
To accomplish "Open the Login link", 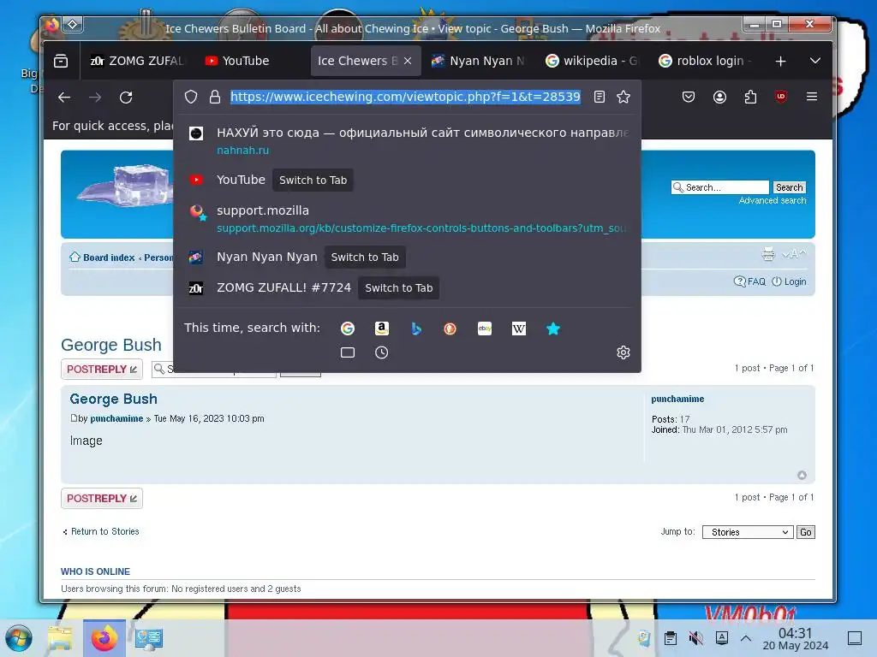I will coord(789,281).
